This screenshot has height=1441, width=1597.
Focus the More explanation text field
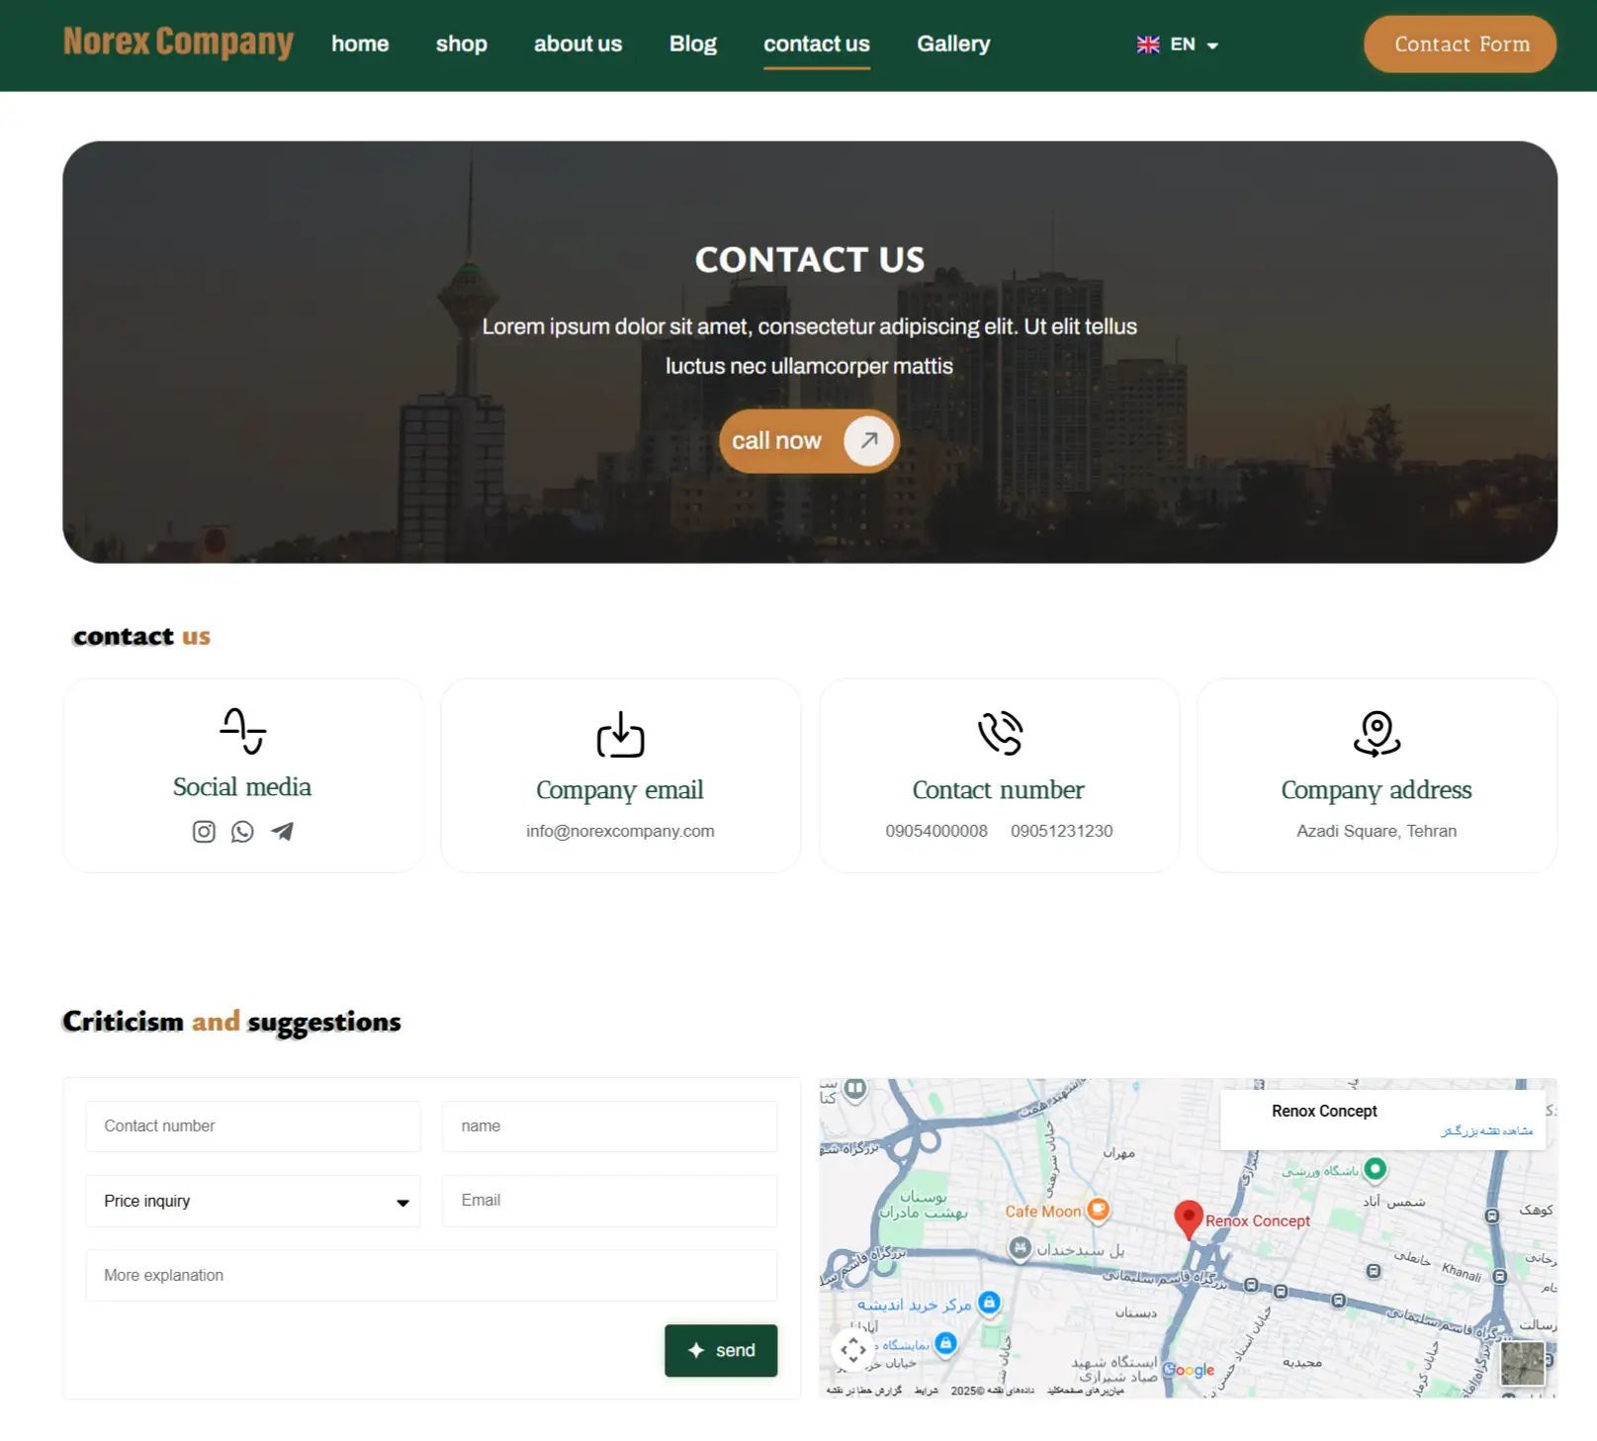pos(431,1275)
